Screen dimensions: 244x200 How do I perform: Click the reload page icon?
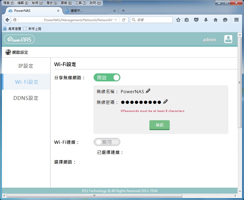(124, 20)
